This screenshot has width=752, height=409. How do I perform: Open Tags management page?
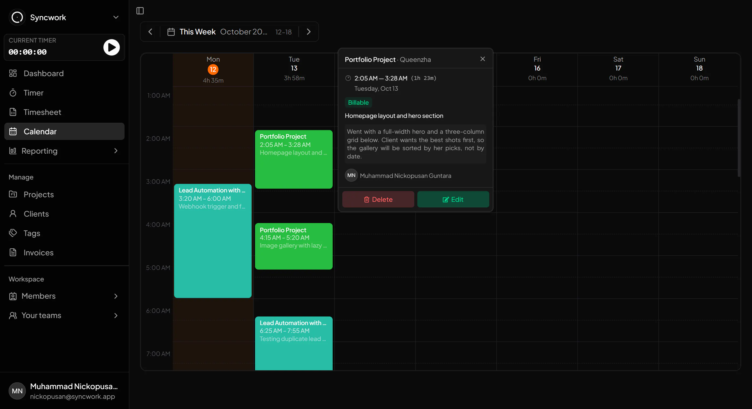[x=65, y=233]
